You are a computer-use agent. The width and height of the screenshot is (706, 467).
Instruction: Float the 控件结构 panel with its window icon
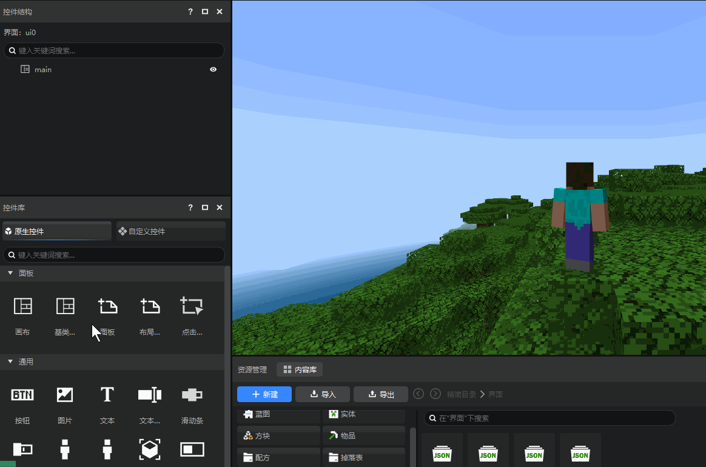(x=205, y=12)
